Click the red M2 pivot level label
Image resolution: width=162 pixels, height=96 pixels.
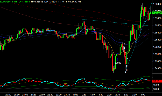tap(74, 38)
